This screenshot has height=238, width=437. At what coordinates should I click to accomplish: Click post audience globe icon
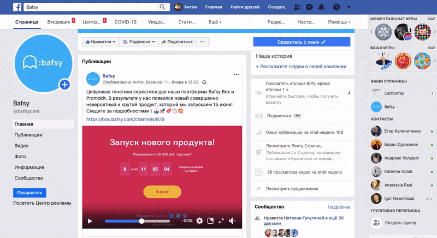[204, 82]
